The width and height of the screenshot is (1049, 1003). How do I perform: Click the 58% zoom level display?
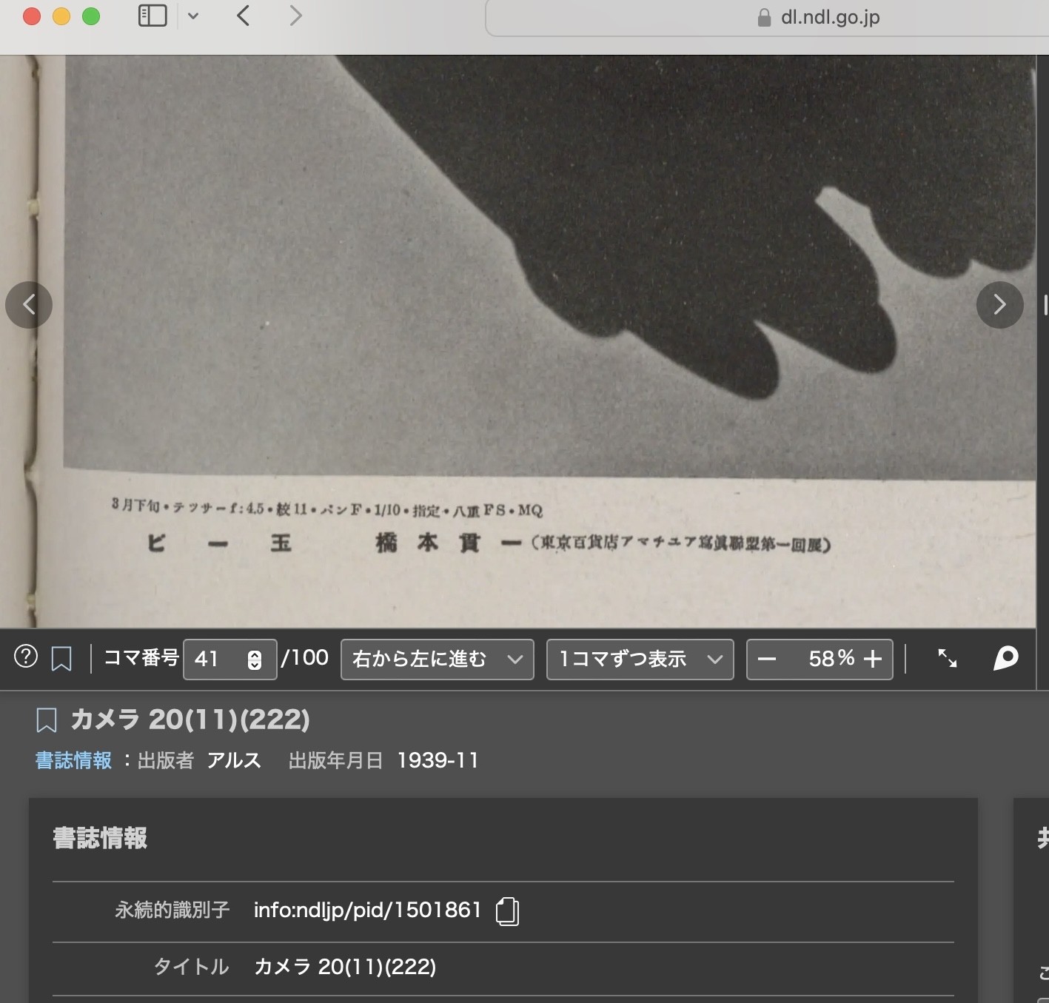coord(831,658)
